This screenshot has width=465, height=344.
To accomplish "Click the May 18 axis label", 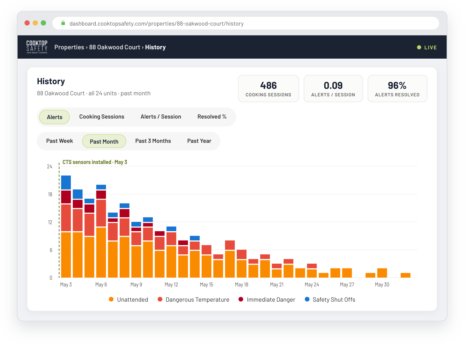I will point(242,285).
